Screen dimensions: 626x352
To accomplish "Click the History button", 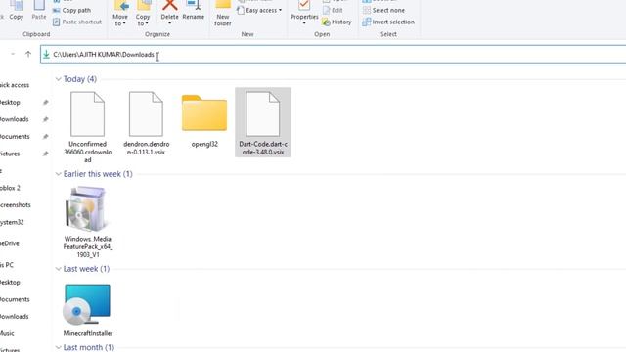I will 336,22.
